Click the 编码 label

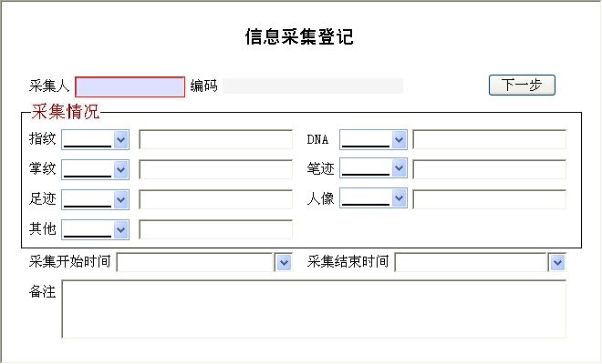[x=204, y=86]
